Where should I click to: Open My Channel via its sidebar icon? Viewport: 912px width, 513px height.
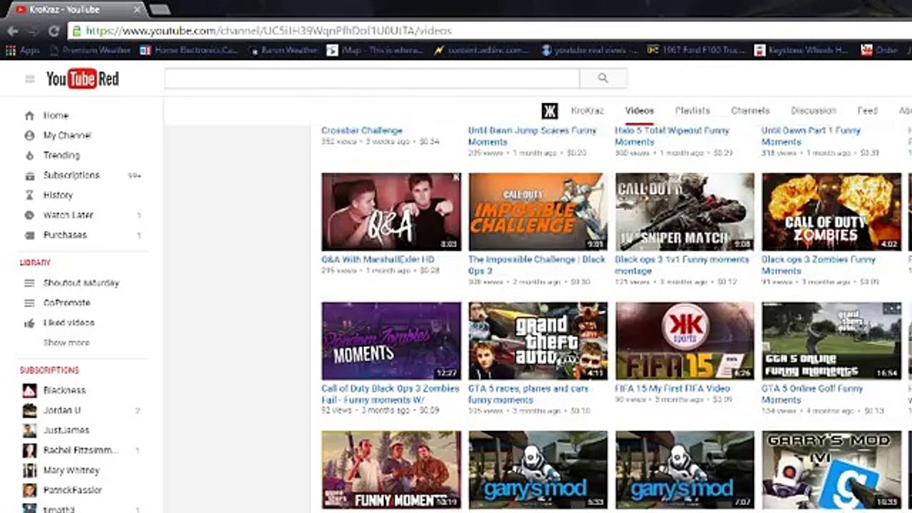point(29,135)
